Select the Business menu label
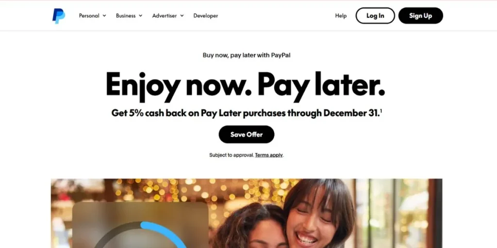The height and width of the screenshot is (248, 497). (x=126, y=15)
